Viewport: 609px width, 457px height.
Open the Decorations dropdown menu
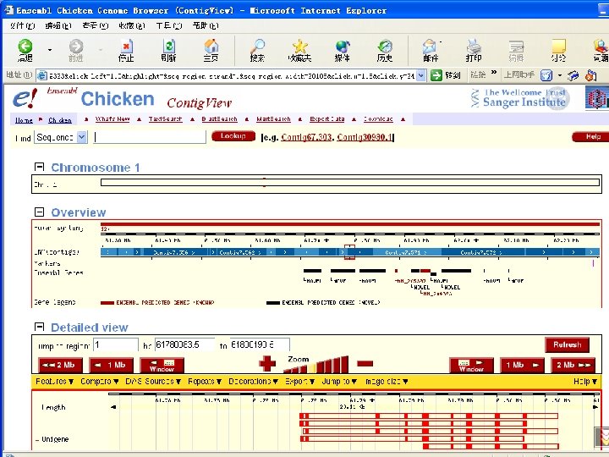[253, 382]
